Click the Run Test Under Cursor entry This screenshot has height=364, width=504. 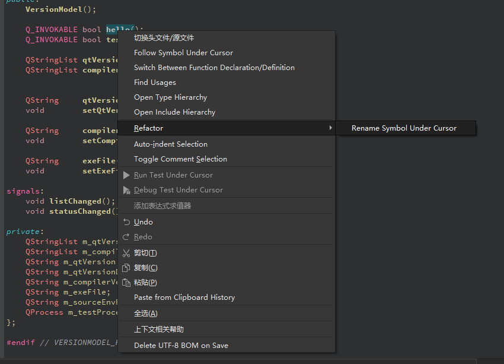tap(227, 175)
